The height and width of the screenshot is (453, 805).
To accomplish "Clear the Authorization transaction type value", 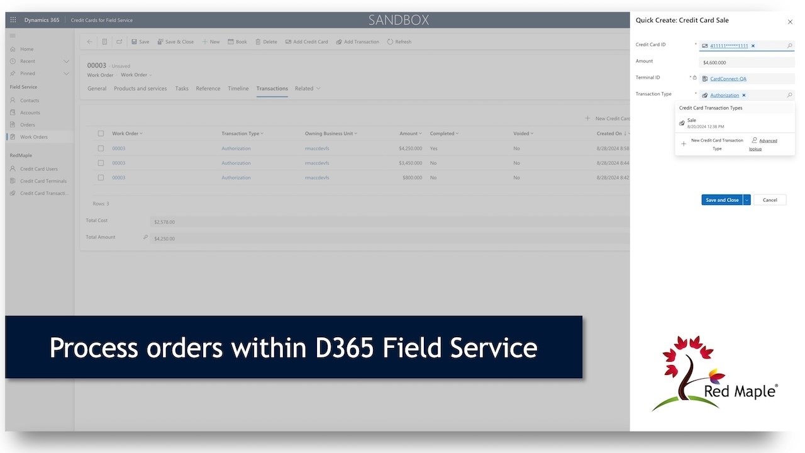I will pos(744,95).
